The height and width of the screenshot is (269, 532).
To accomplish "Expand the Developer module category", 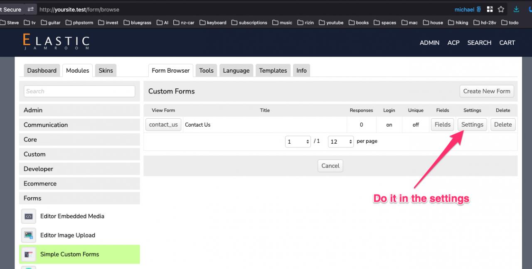I will (79, 169).
